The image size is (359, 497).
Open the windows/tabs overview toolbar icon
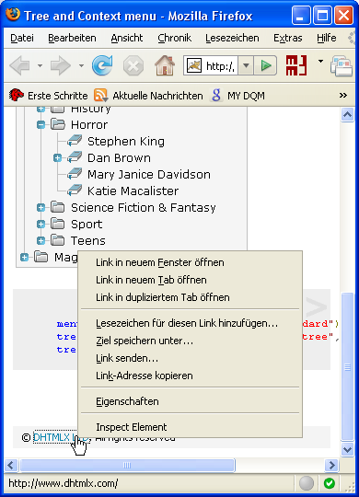pos(342,66)
